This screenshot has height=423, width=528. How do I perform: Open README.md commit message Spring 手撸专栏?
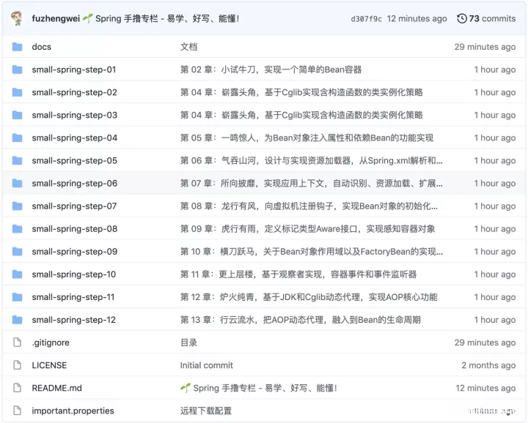(259, 388)
